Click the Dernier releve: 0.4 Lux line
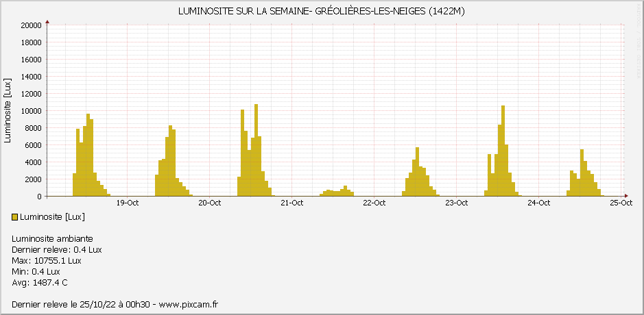The image size is (644, 315). [57, 250]
